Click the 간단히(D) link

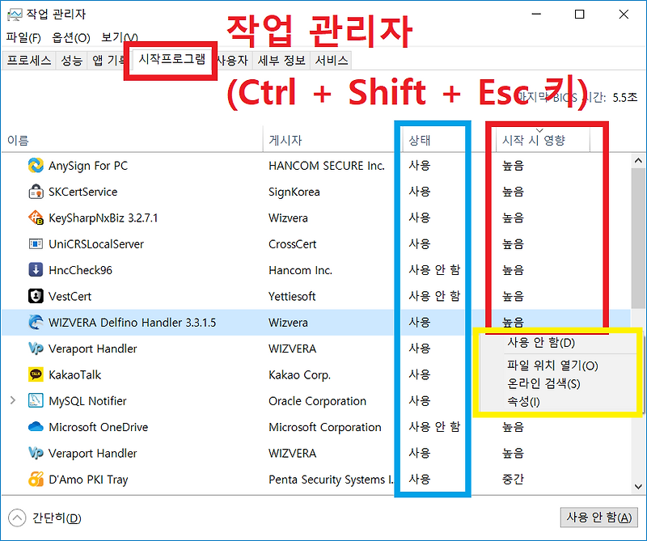click(x=57, y=518)
